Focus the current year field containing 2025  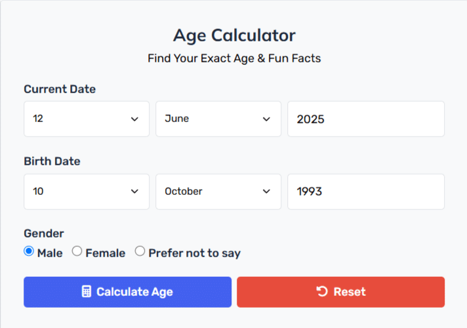pos(366,119)
